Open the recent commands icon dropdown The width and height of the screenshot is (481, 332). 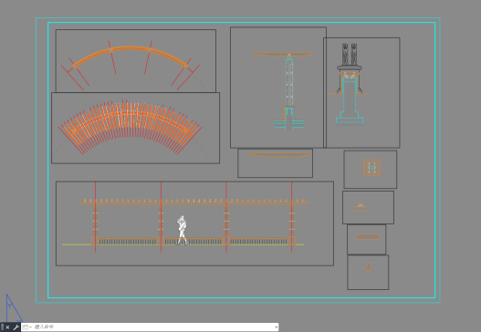click(27, 327)
